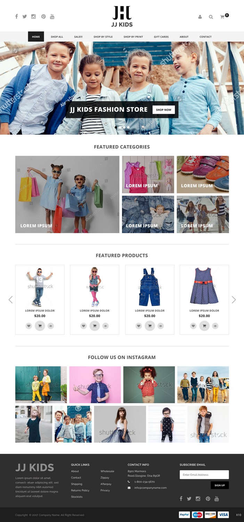Go to the Gift Cards menu item
This screenshot has height=522, width=244.
161,37
